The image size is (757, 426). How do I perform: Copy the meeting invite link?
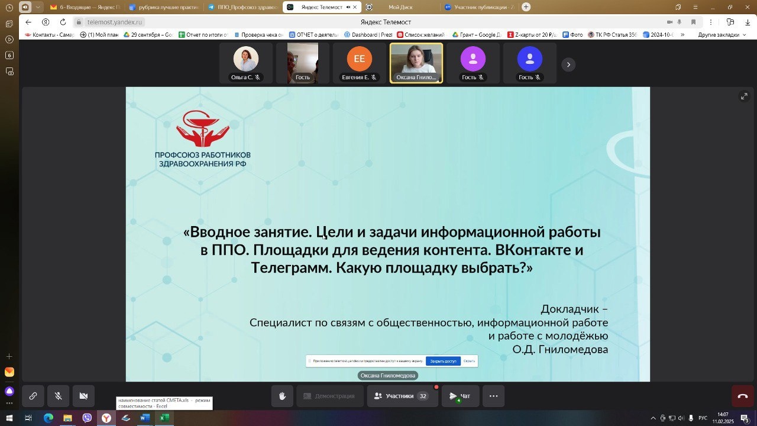33,396
